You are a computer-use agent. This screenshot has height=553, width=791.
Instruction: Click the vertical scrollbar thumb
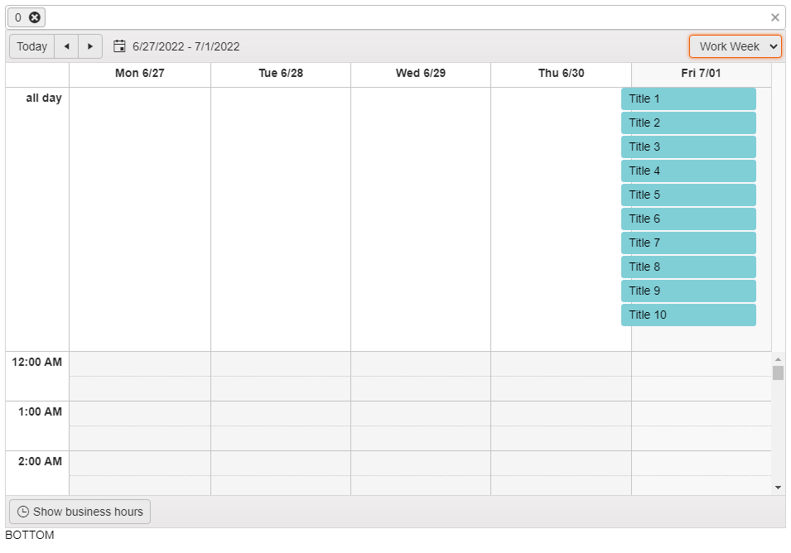click(778, 373)
